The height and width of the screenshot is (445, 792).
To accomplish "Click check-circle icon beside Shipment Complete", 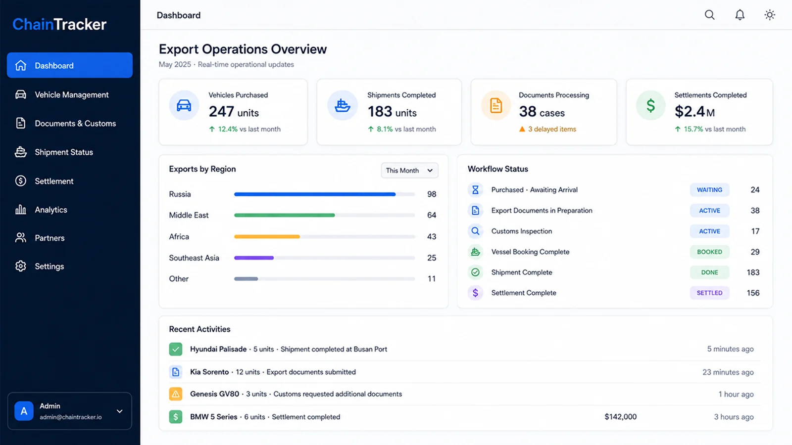I will point(475,272).
